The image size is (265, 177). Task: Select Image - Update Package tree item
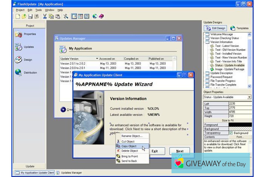229,69
